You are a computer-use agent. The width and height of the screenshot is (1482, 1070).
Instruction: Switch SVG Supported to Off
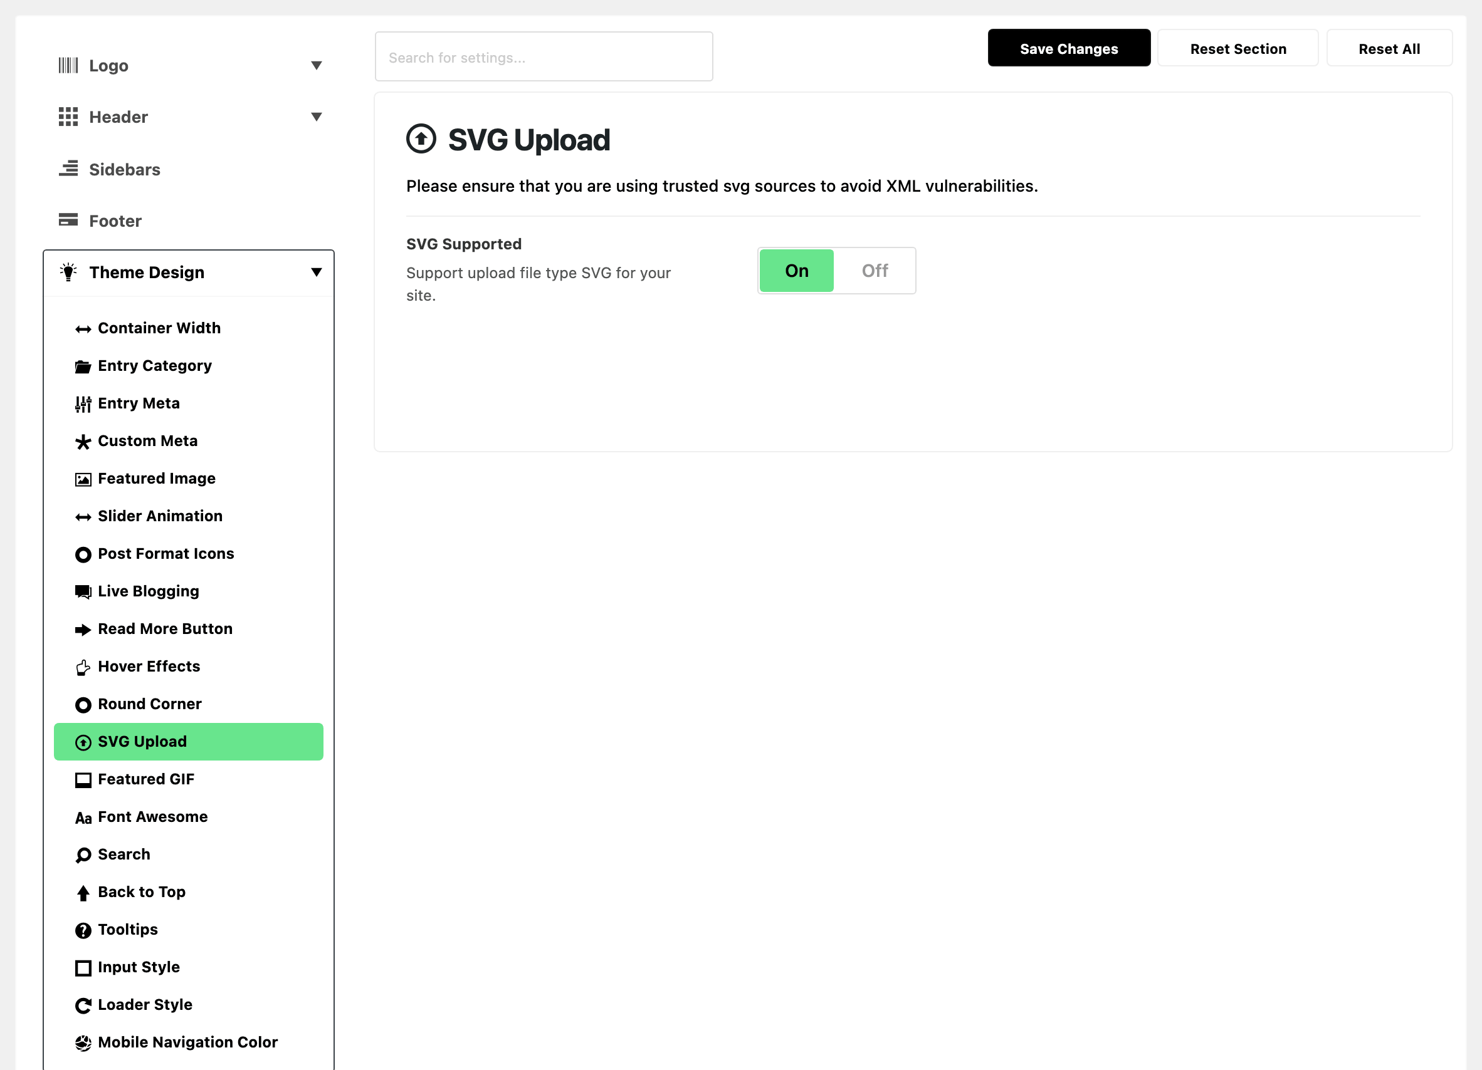[875, 270]
